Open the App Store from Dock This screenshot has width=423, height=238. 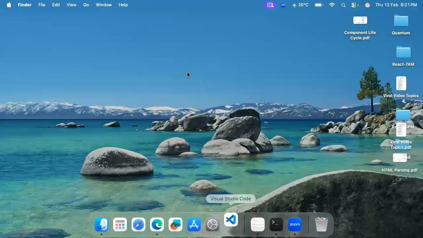pos(194,225)
